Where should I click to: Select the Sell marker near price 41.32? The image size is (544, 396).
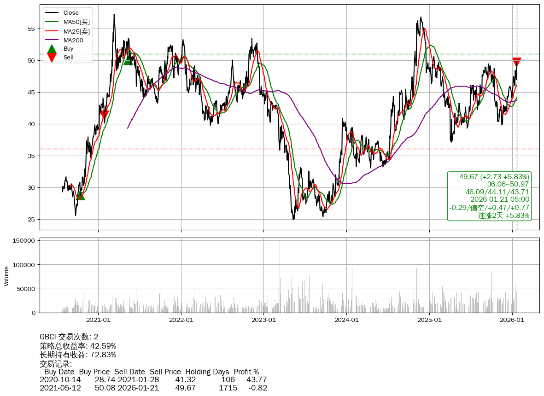tap(105, 115)
